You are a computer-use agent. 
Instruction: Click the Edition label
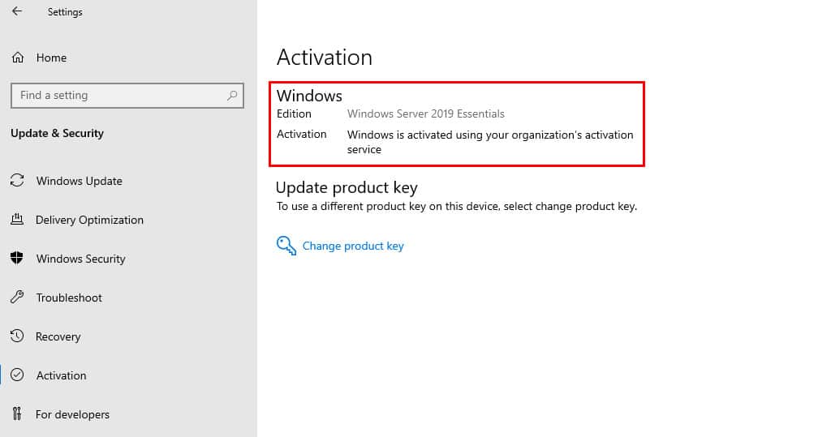[x=294, y=114]
